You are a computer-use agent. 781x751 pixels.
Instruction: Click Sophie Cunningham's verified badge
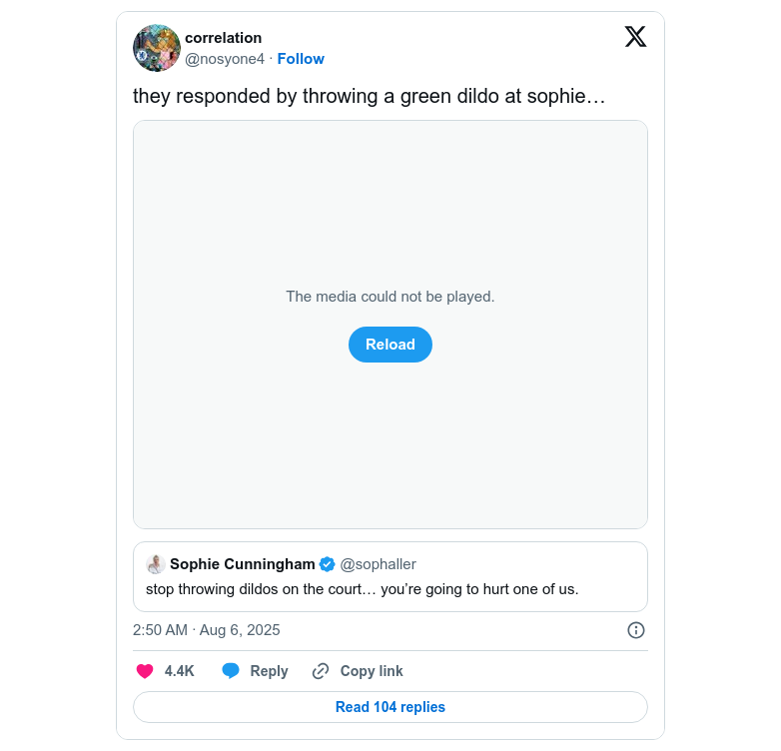click(327, 564)
